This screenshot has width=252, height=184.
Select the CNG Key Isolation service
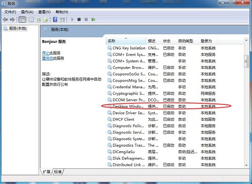[161, 48]
